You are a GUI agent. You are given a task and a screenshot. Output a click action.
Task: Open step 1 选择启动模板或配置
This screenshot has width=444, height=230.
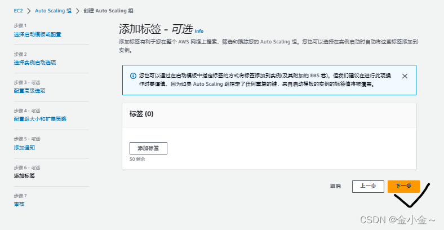tap(37, 34)
